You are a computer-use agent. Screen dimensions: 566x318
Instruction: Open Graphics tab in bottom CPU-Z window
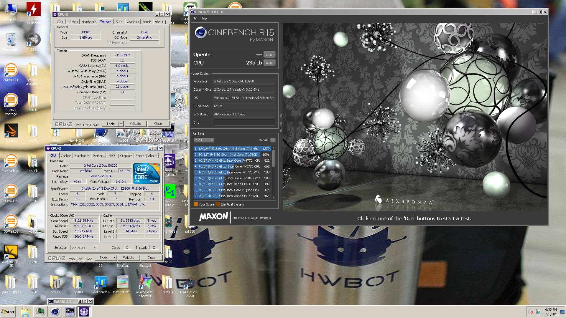[x=126, y=156]
